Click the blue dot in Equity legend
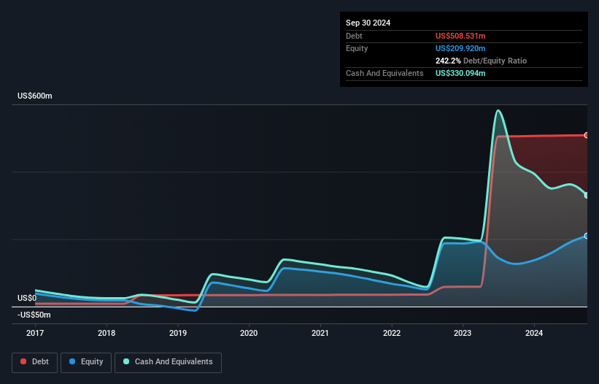The width and height of the screenshot is (599, 384). click(72, 361)
